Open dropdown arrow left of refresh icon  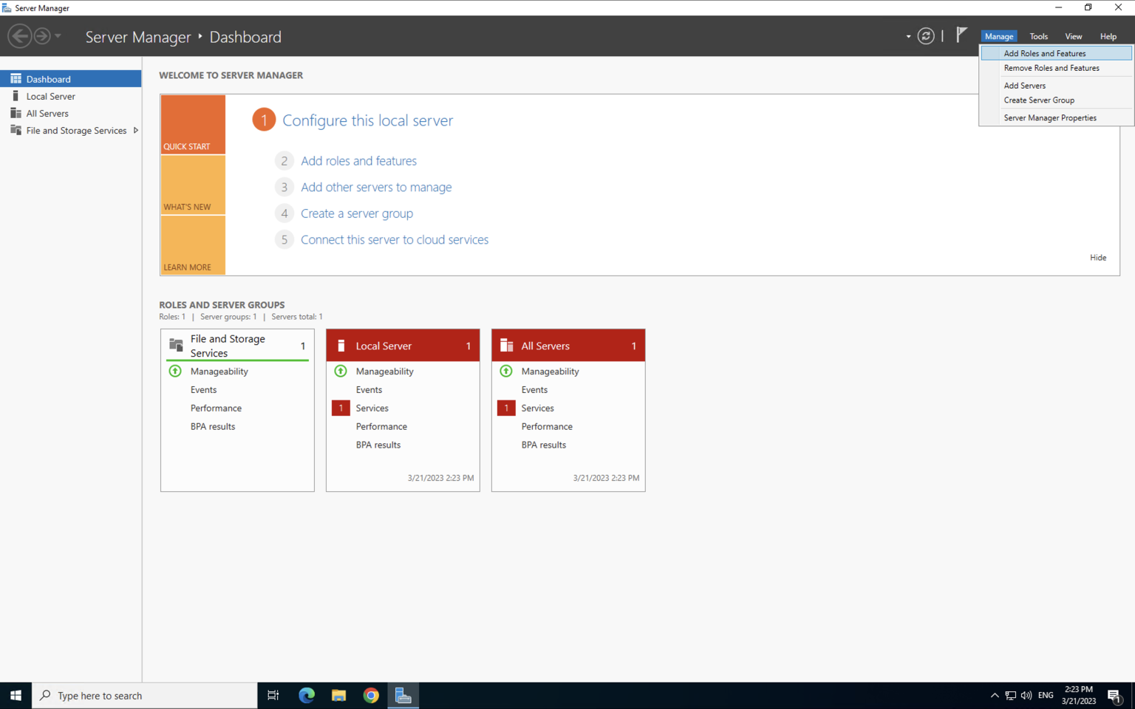tap(908, 36)
